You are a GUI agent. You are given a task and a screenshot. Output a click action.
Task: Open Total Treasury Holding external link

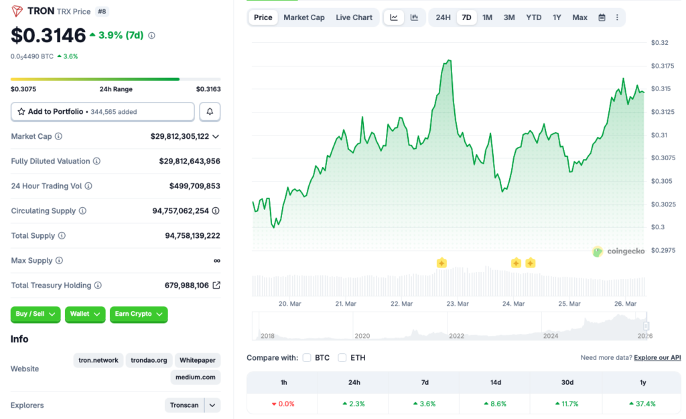click(216, 285)
